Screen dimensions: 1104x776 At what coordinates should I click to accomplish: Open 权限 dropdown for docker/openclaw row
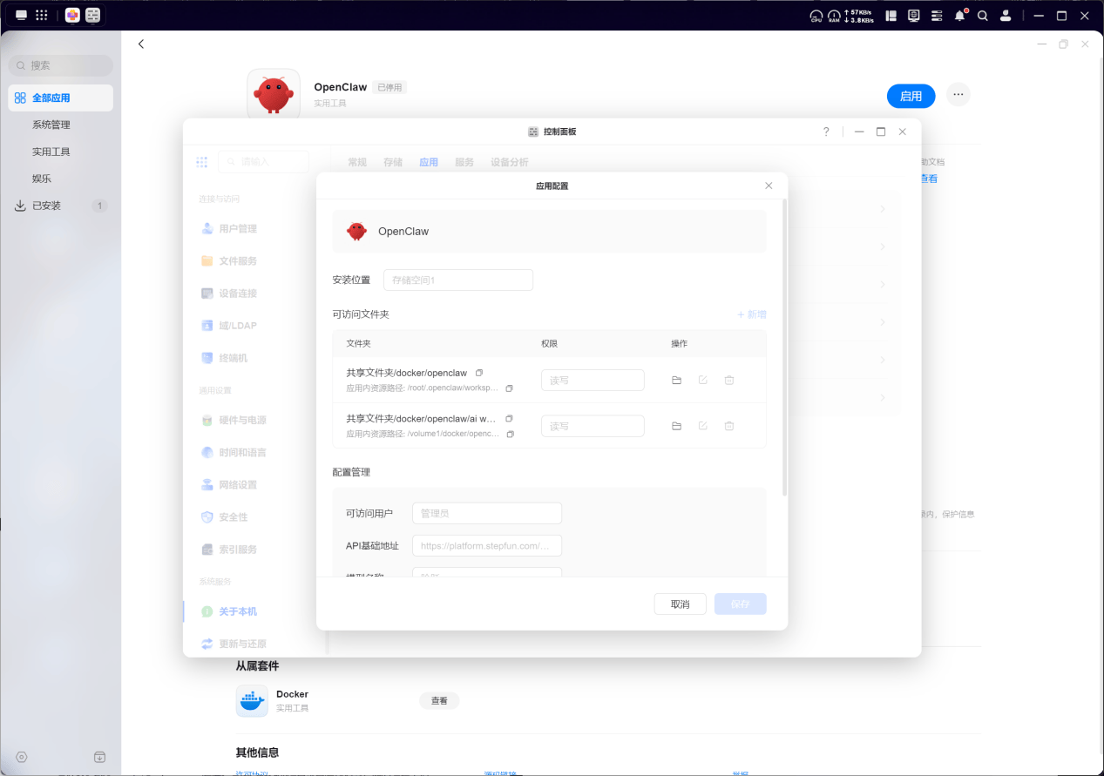[x=593, y=380]
